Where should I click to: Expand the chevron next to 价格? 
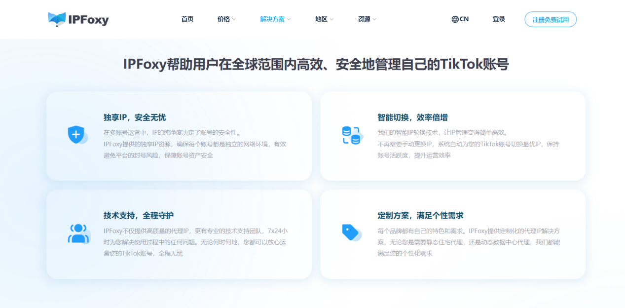click(234, 20)
